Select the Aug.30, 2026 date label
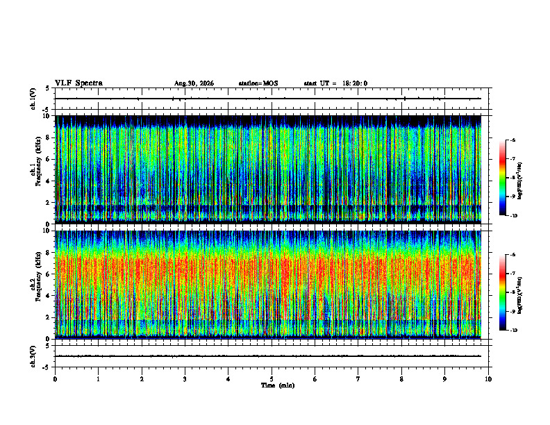Viewport: 550px width, 425px height. [x=194, y=83]
